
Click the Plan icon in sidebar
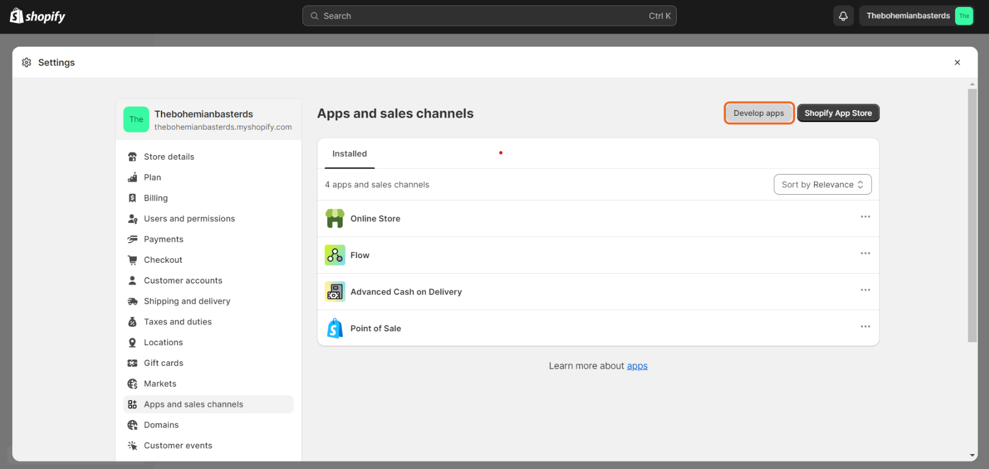132,177
